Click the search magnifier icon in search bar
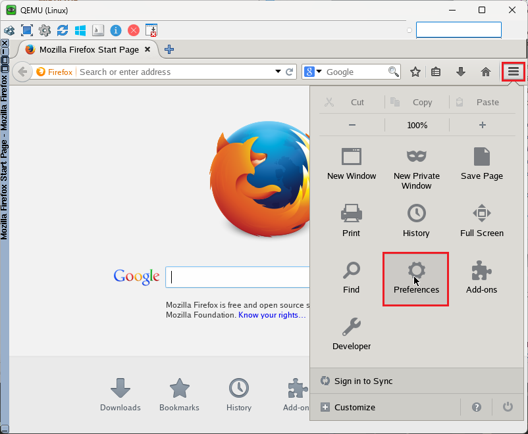The height and width of the screenshot is (434, 528). click(x=393, y=72)
